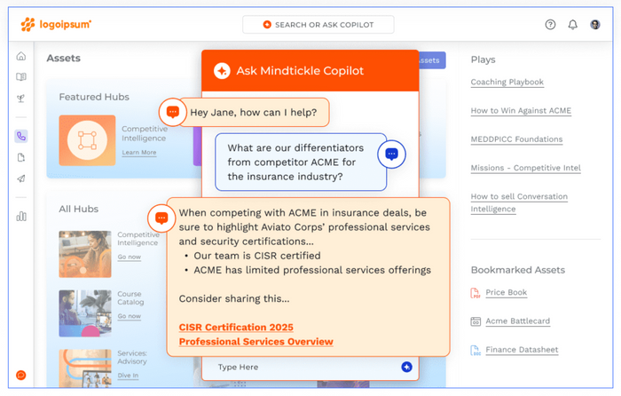Open Professional Services Overview link
This screenshot has height=396, width=621.
tap(255, 342)
